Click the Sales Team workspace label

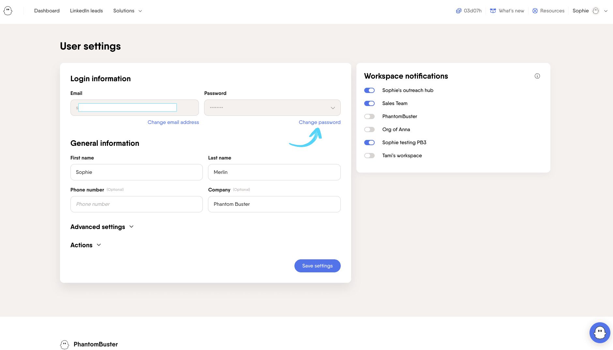395,103
